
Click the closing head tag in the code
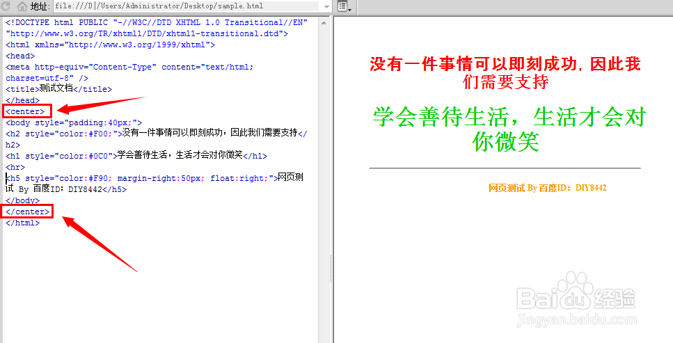click(x=22, y=100)
